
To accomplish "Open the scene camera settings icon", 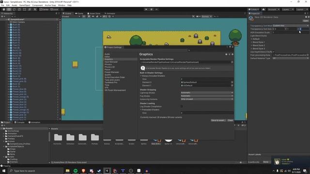I will [x=198, y=16].
